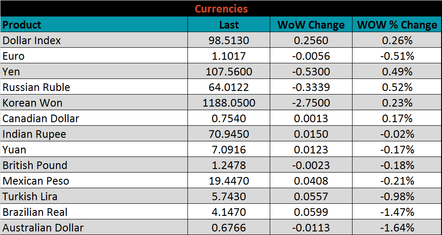Click the Yuan last value 7.0916
Screen dimensions: 442x235
229,150
